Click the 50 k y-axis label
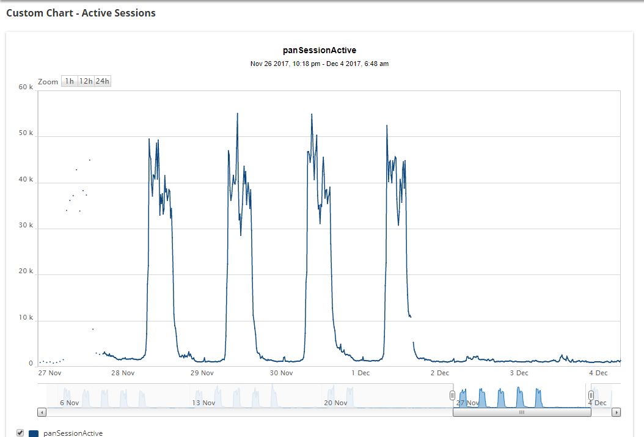 (x=26, y=133)
